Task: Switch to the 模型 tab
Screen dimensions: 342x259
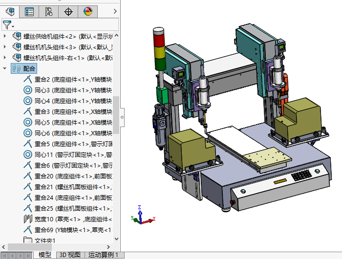Action: point(45,255)
